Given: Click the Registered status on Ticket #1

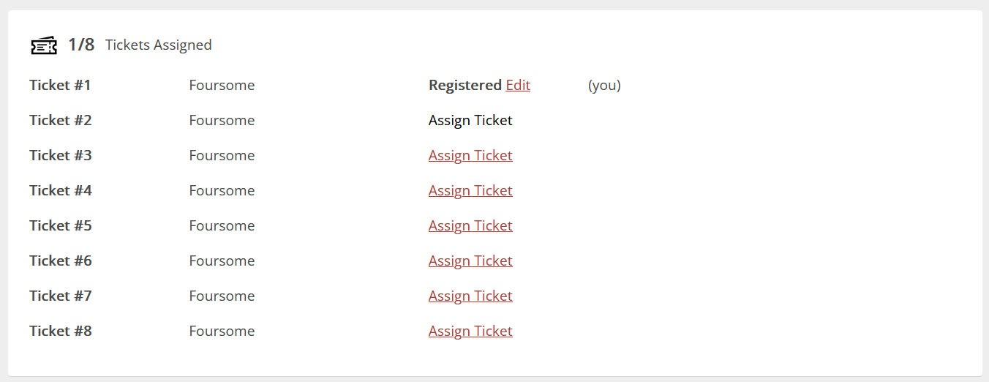Looking at the screenshot, I should (465, 86).
